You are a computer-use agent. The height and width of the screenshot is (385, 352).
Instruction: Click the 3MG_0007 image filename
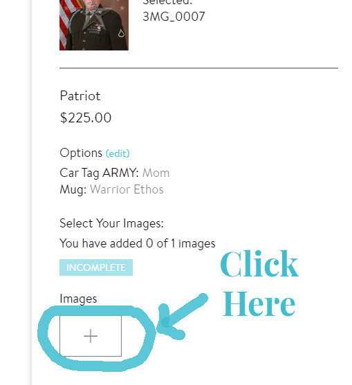tap(174, 17)
